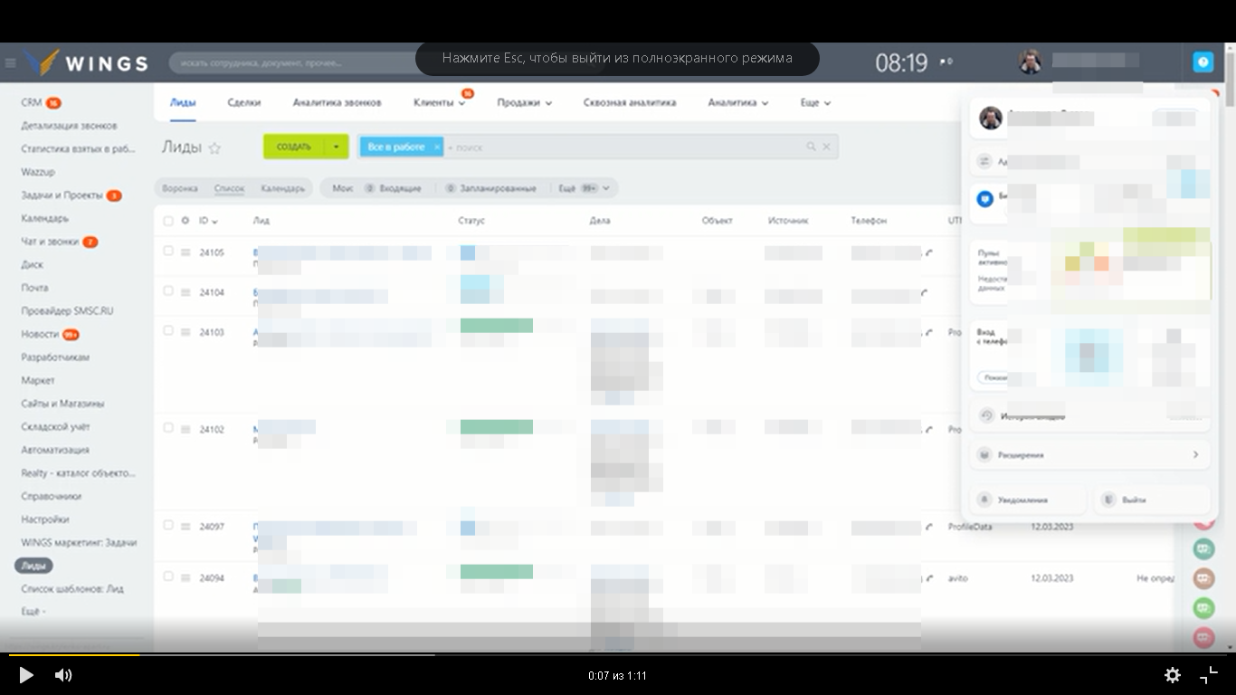This screenshot has height=695, width=1236.
Task: Open the row menu for lead 24102
Action: click(x=185, y=429)
